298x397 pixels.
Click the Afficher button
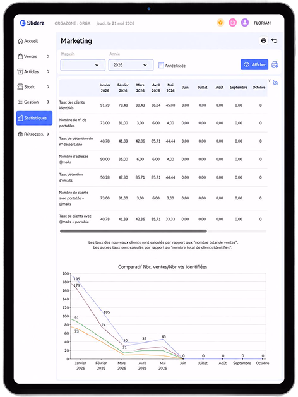[254, 64]
